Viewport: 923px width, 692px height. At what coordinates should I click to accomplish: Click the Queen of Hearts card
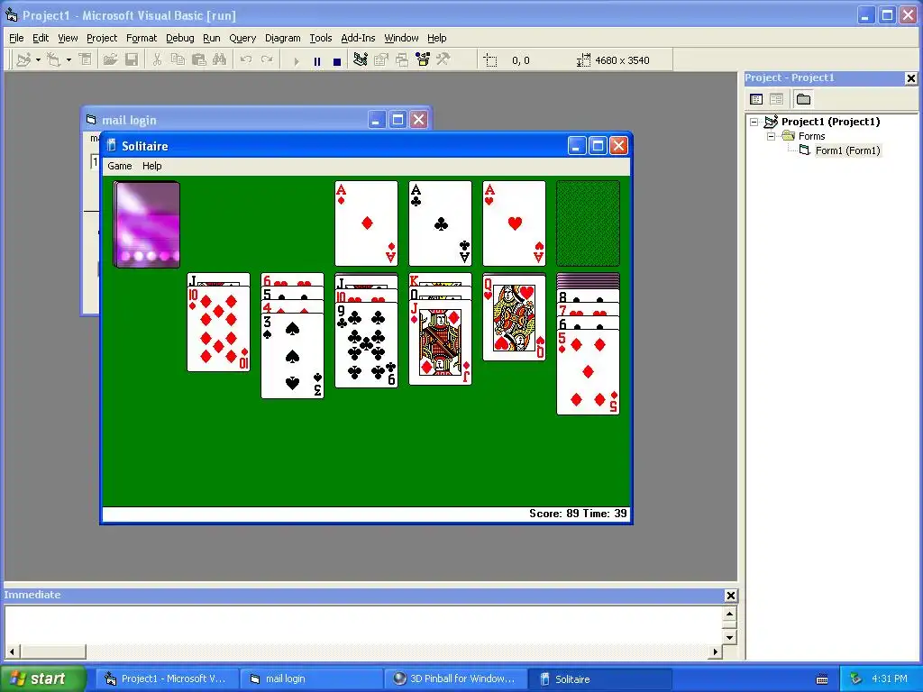click(x=514, y=317)
